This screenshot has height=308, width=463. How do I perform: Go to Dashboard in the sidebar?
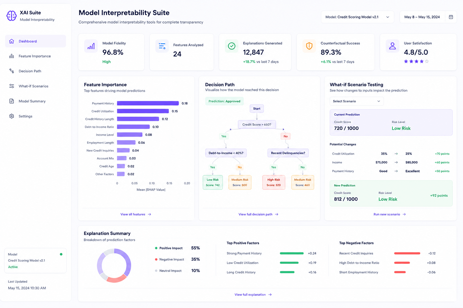[36, 41]
